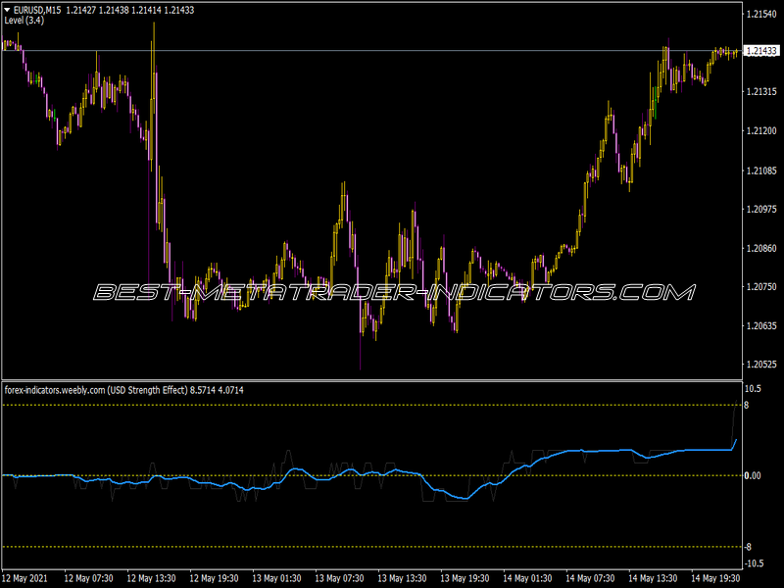784x588 pixels.
Task: Select the EURUSD,M15 chart title text
Action: pyautogui.click(x=37, y=10)
